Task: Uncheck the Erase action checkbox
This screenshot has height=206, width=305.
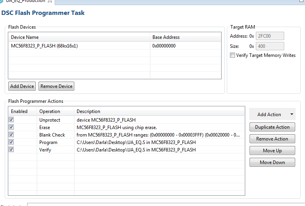Action: point(11,127)
